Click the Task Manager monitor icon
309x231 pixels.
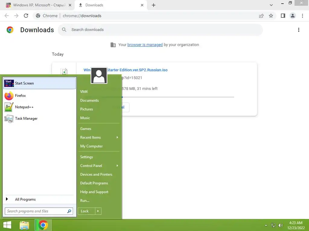point(9,119)
